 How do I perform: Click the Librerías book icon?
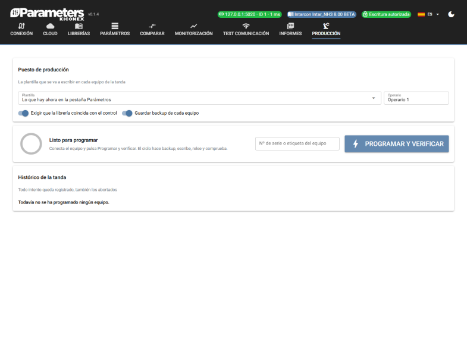(79, 26)
